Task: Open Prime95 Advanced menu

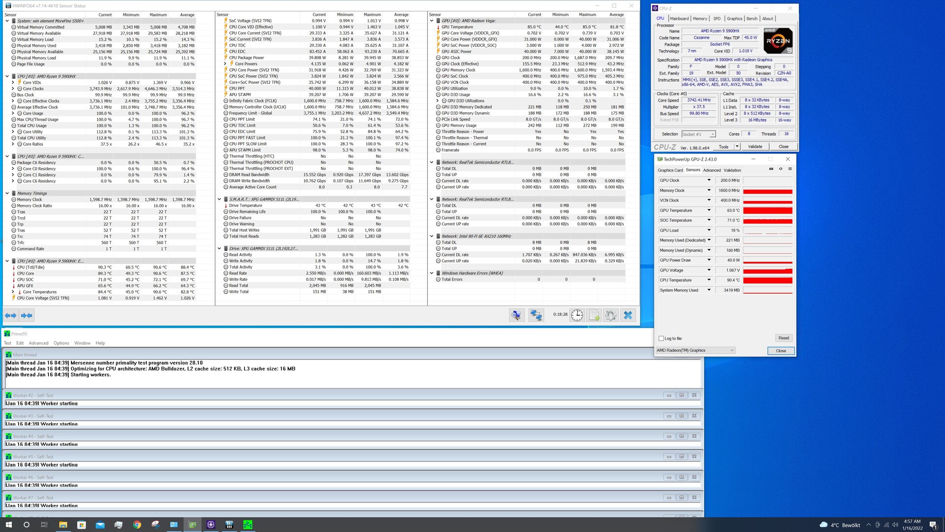Action: 38,343
